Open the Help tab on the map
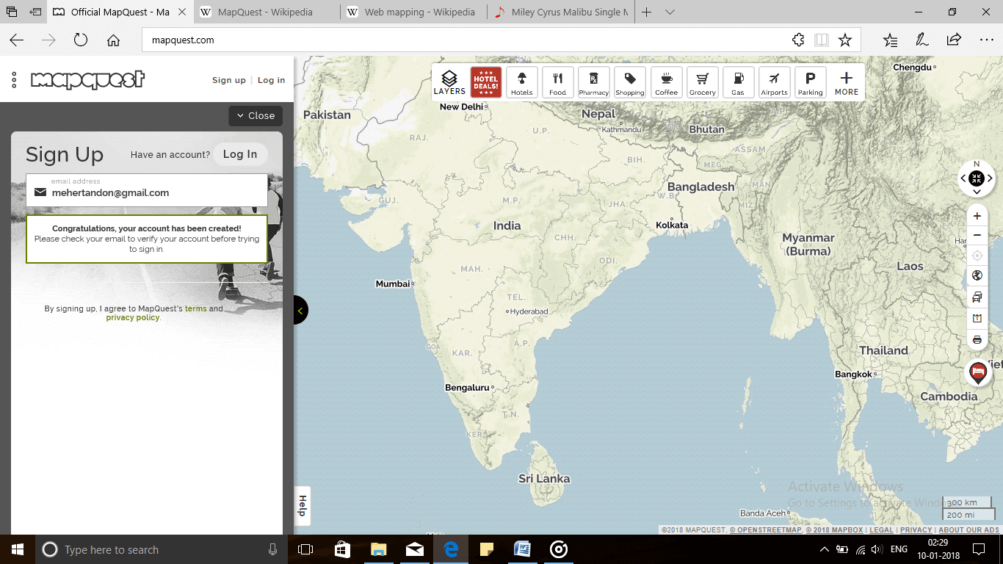 pyautogui.click(x=303, y=506)
